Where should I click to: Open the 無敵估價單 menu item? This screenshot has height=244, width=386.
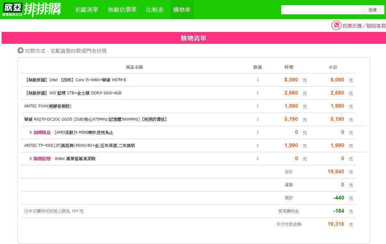pos(122,10)
